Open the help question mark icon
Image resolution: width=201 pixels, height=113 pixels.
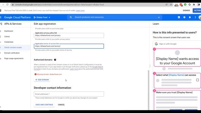pos(184,17)
